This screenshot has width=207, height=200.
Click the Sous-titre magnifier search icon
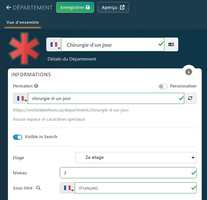38,188
